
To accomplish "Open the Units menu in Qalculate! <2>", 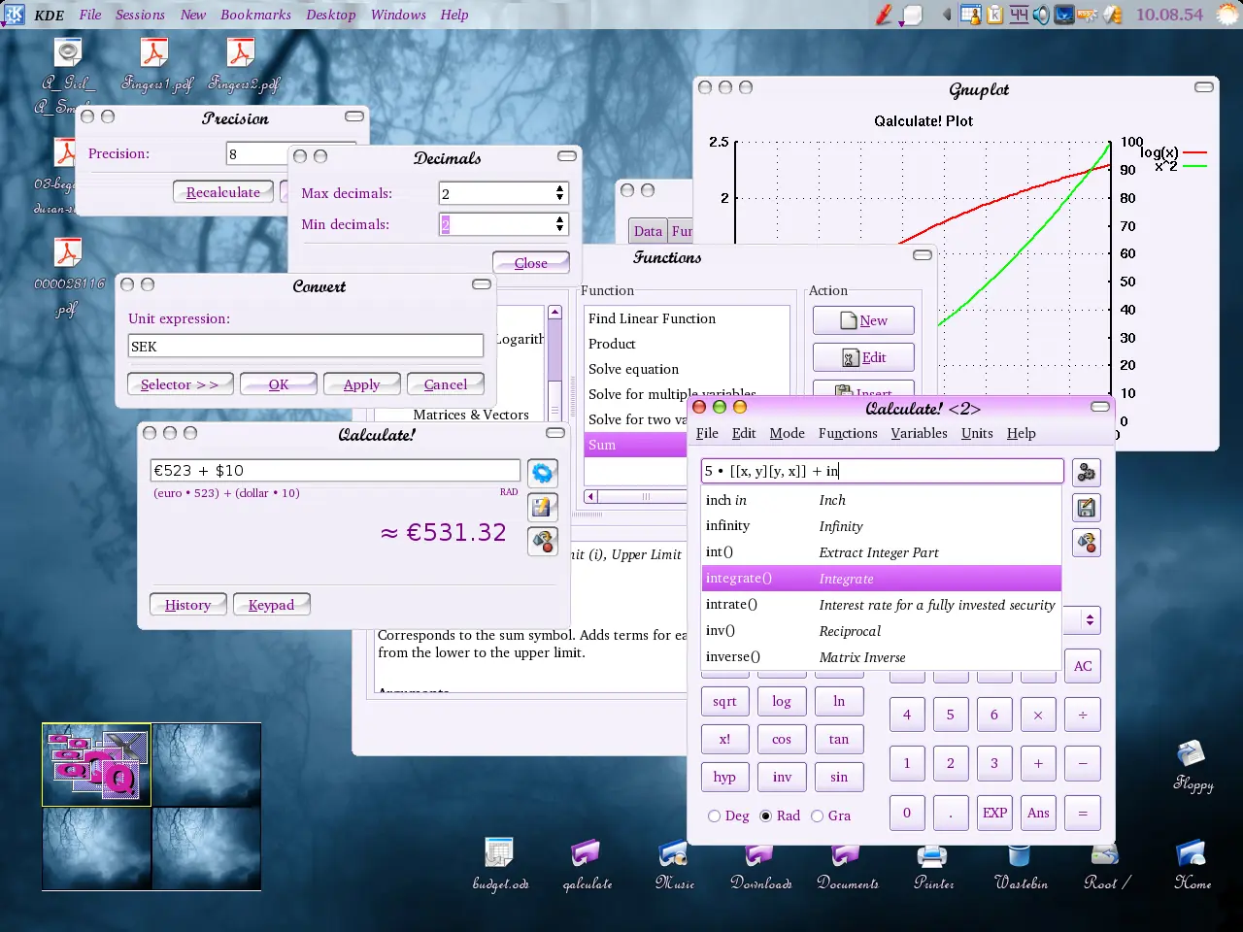I will point(977,433).
